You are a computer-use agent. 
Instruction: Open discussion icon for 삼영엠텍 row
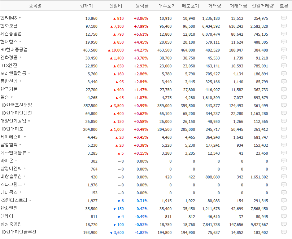point(284,145)
